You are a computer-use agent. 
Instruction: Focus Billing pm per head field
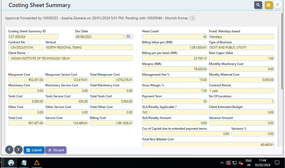[175, 58]
